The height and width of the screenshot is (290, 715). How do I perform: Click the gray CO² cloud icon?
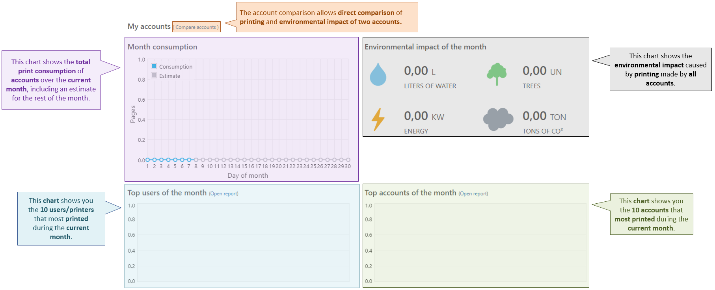coord(498,119)
